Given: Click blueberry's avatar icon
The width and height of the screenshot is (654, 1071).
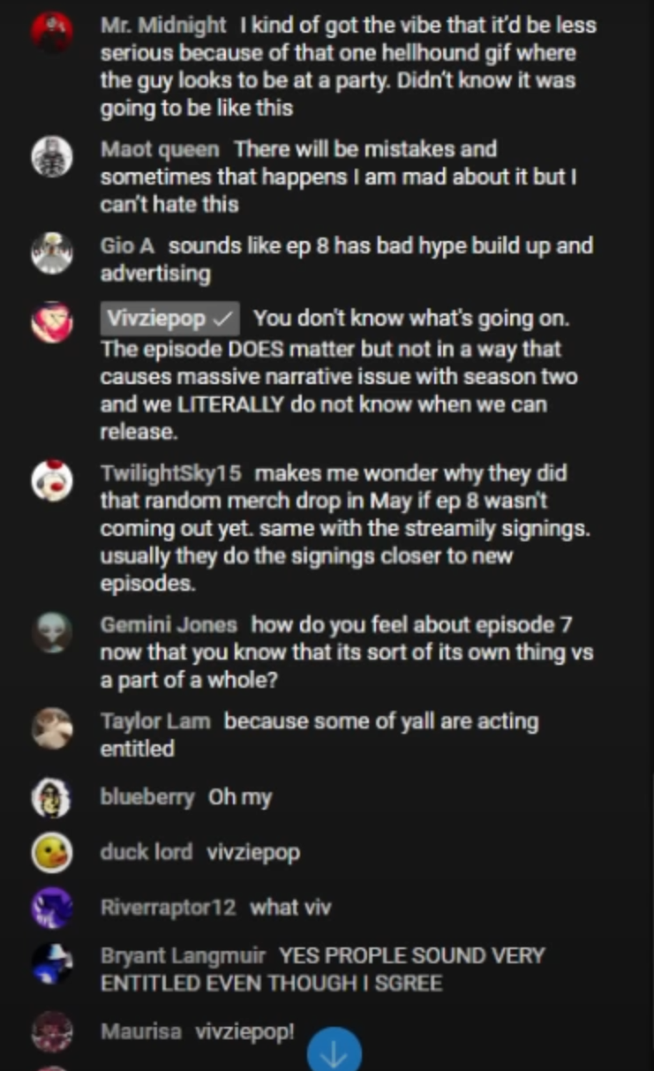Looking at the screenshot, I should pos(51,798).
